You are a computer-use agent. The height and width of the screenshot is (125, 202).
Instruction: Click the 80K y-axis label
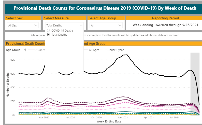click(x=13, y=60)
